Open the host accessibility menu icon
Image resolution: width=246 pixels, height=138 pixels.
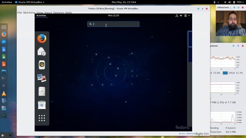click(214, 2)
